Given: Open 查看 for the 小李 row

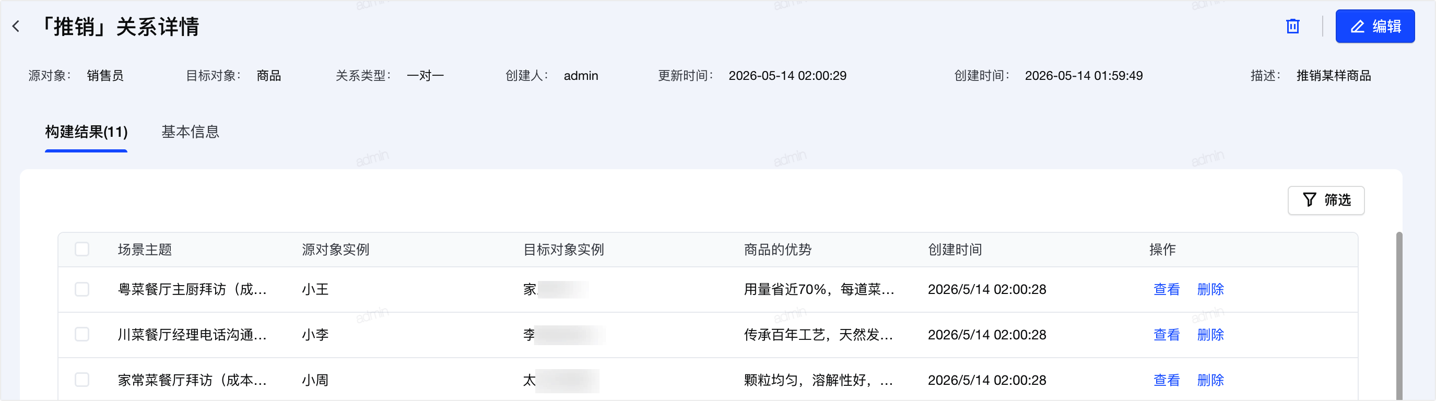Looking at the screenshot, I should 1166,334.
